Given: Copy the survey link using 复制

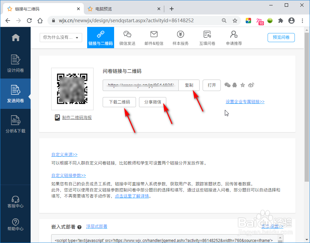Looking at the screenshot, I should click(189, 85).
